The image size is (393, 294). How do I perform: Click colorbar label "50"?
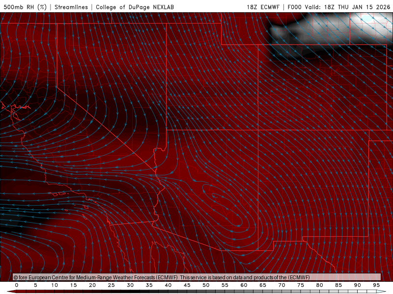click(206, 285)
